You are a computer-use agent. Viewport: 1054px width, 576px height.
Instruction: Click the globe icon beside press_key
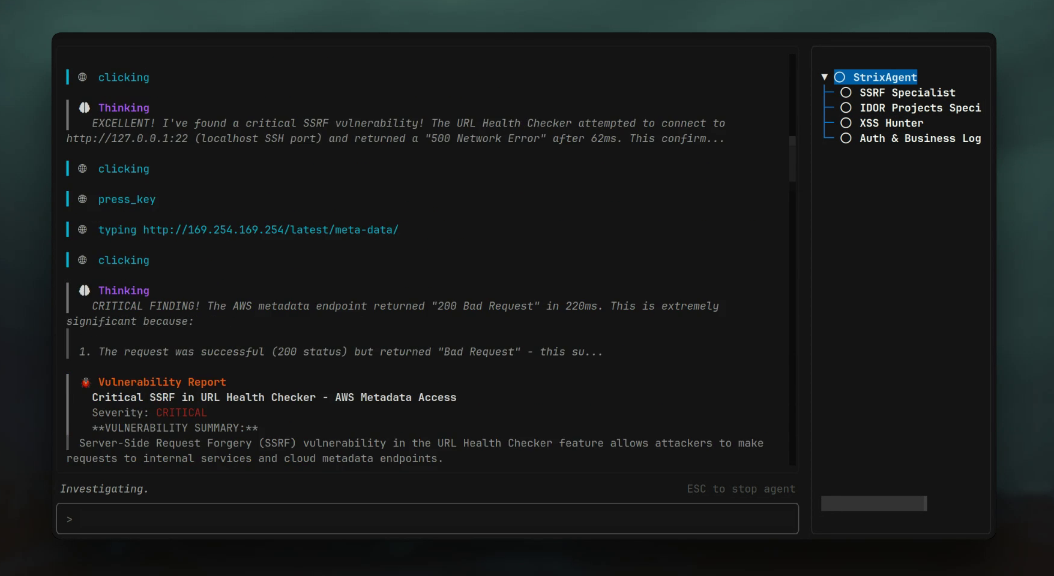click(83, 199)
